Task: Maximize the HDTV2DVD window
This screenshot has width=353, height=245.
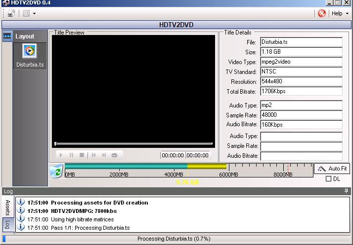Action: [x=338, y=2]
